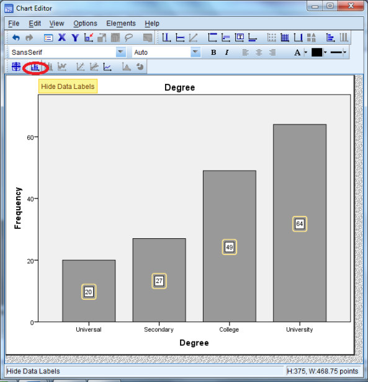
Task: Click the data label 64
Action: 300,224
